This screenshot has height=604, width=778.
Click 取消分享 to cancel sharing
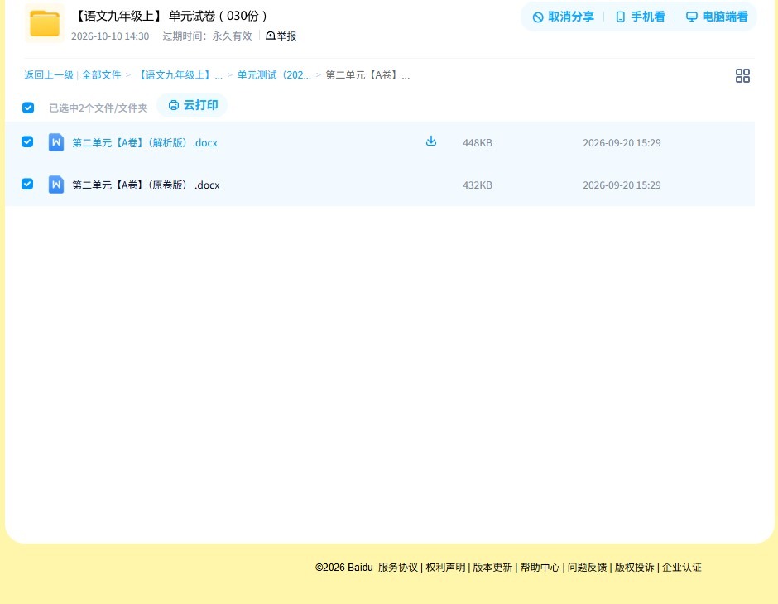pyautogui.click(x=563, y=17)
